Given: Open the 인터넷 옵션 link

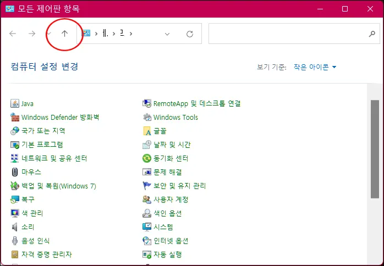Looking at the screenshot, I should [x=171, y=241].
